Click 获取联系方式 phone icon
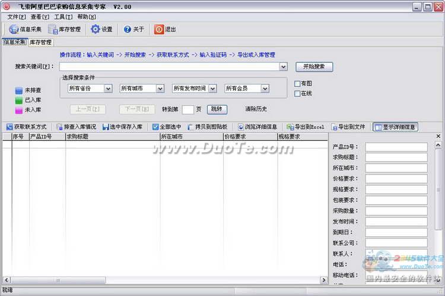Image resolution: width=445 pixels, height=296 pixels. pos(9,127)
